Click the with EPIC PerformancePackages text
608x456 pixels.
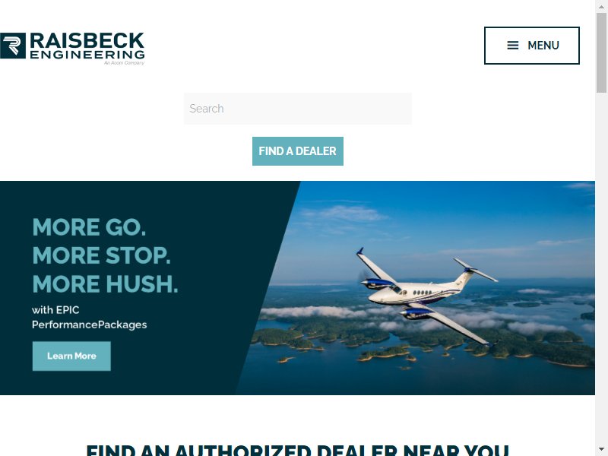pyautogui.click(x=89, y=317)
